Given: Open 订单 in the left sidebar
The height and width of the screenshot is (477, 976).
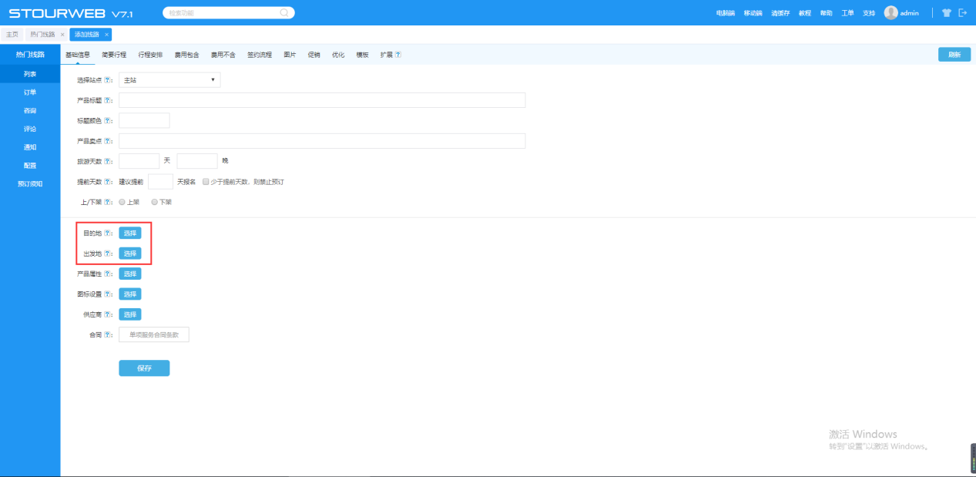Looking at the screenshot, I should pos(30,92).
